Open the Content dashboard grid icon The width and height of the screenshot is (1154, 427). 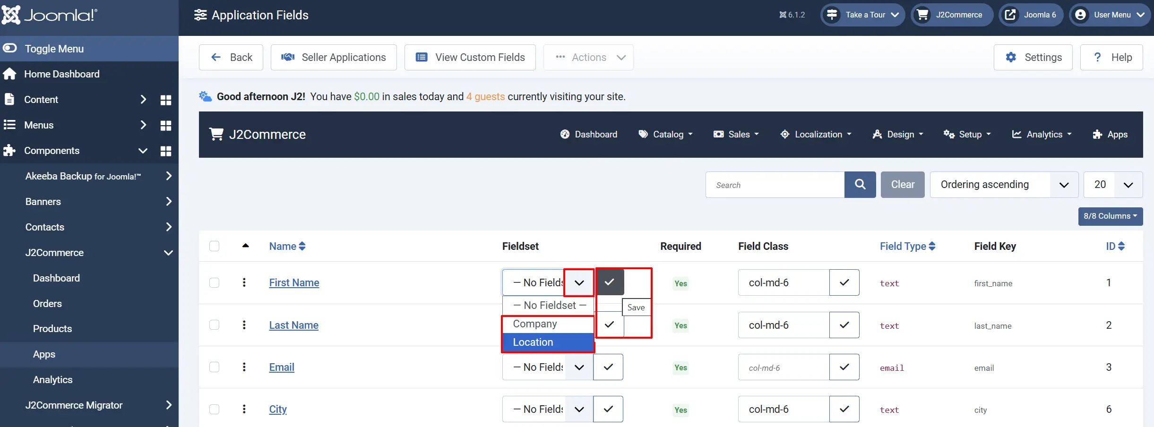[x=166, y=100]
